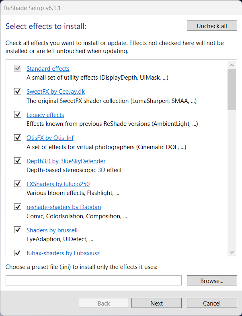Toggle the Legacy effects checkbox
242x316 pixels.
[18, 115]
